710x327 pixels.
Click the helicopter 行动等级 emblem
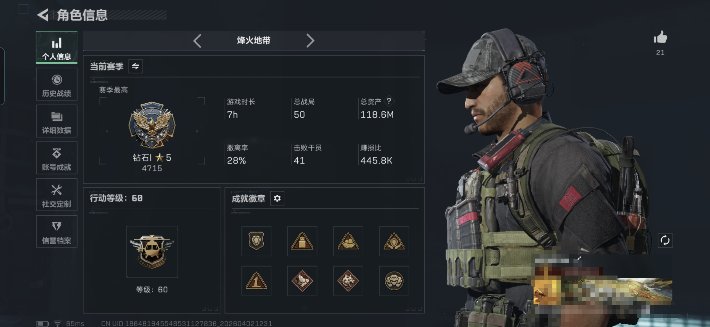tap(152, 252)
